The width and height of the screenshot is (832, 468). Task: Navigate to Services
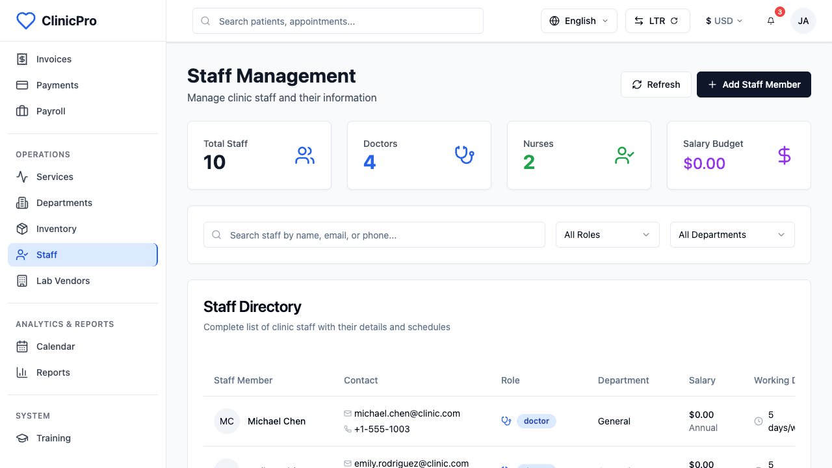(x=83, y=177)
